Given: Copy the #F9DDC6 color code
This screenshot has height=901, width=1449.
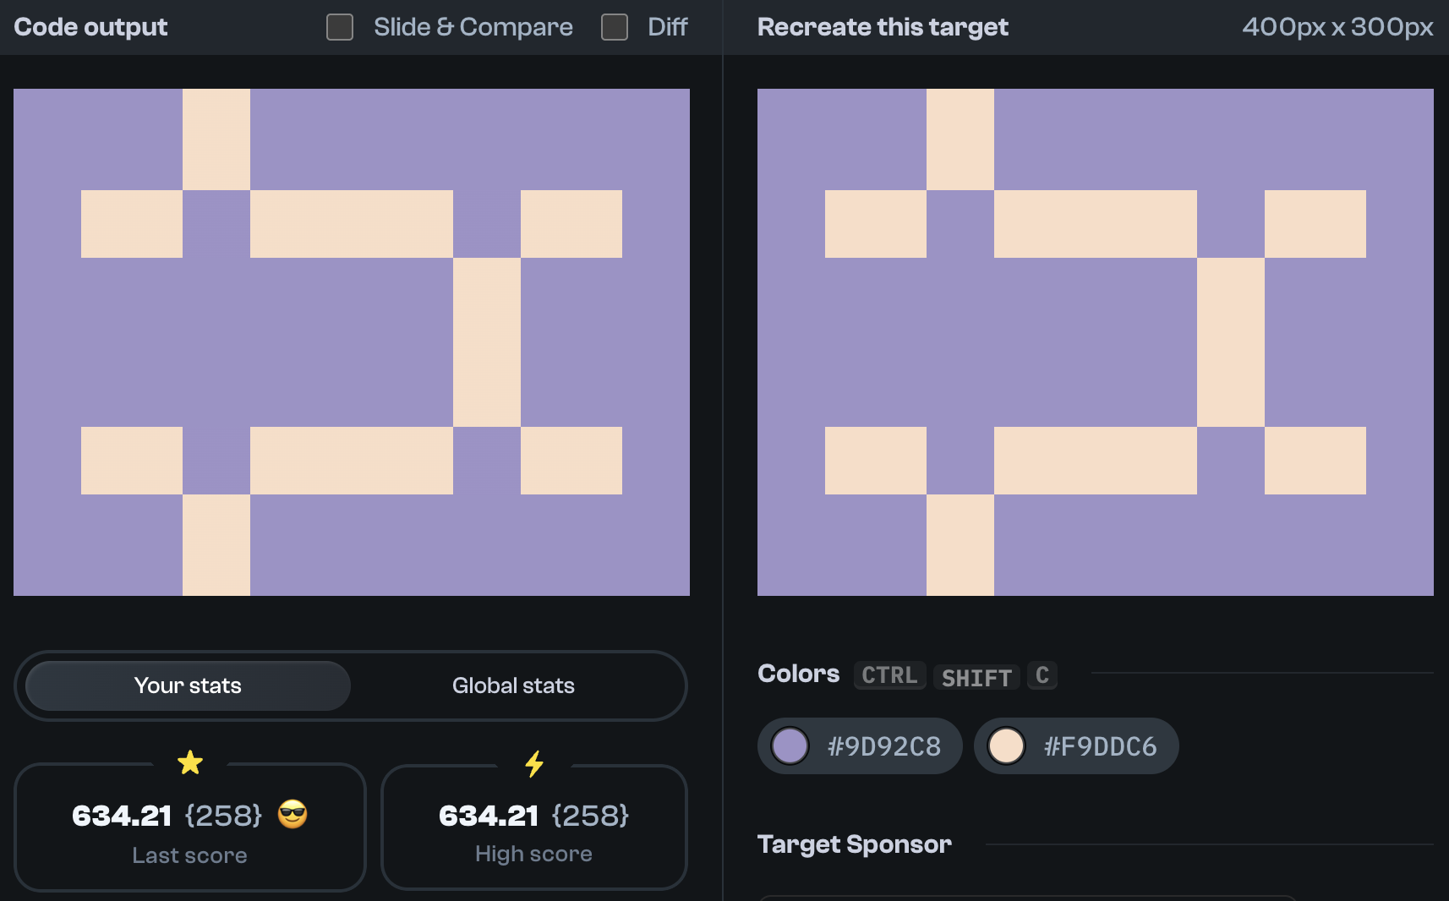Looking at the screenshot, I should pos(1102,745).
